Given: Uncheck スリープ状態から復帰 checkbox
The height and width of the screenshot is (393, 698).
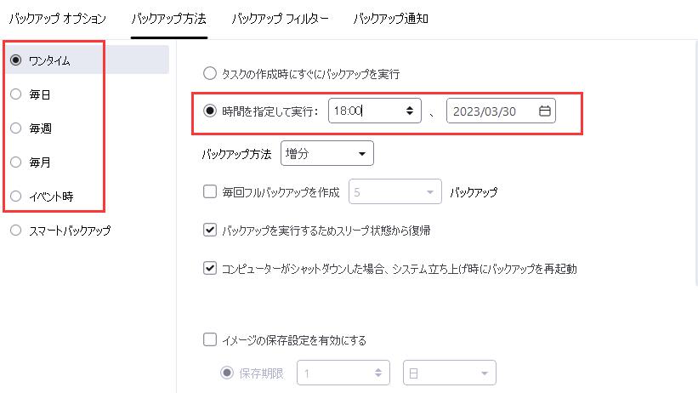Looking at the screenshot, I should [x=210, y=230].
